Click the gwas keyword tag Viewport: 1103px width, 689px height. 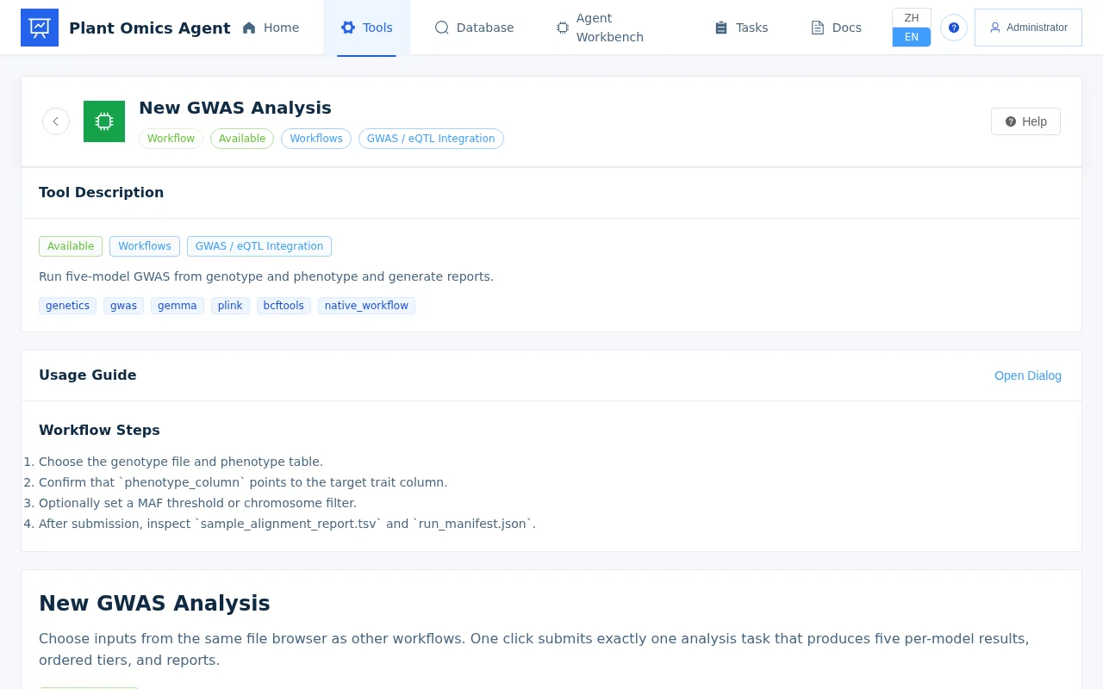pyautogui.click(x=123, y=306)
